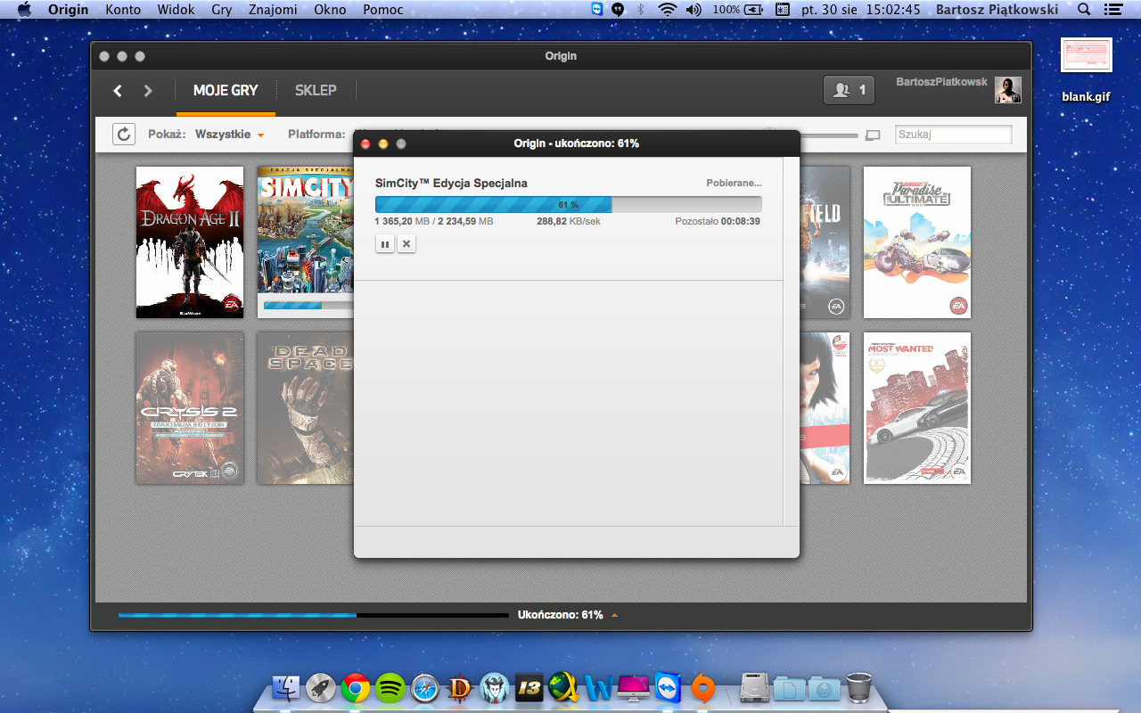Click the SimCity™ Edycja Specjalna download title
This screenshot has height=713, width=1141.
click(451, 183)
